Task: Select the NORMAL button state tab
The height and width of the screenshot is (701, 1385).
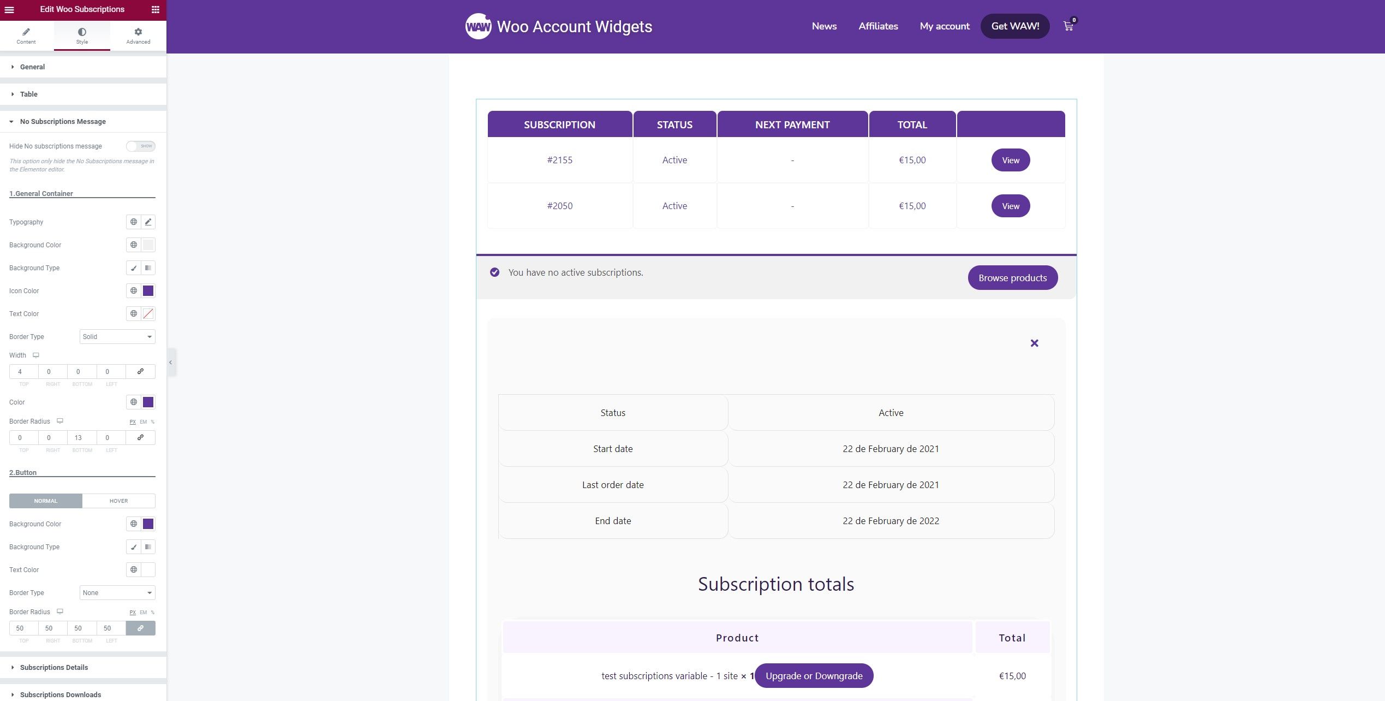Action: point(46,501)
